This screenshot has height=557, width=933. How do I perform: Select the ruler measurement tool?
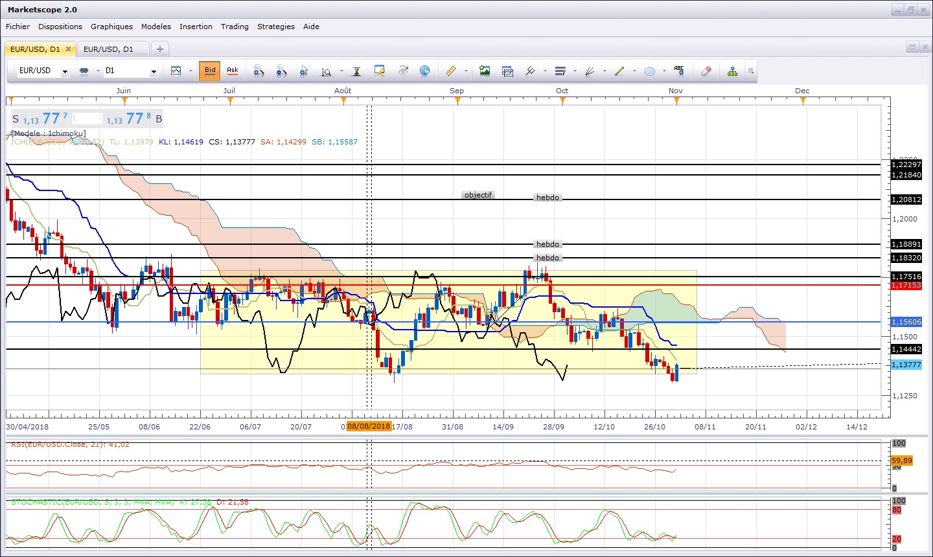pos(451,71)
